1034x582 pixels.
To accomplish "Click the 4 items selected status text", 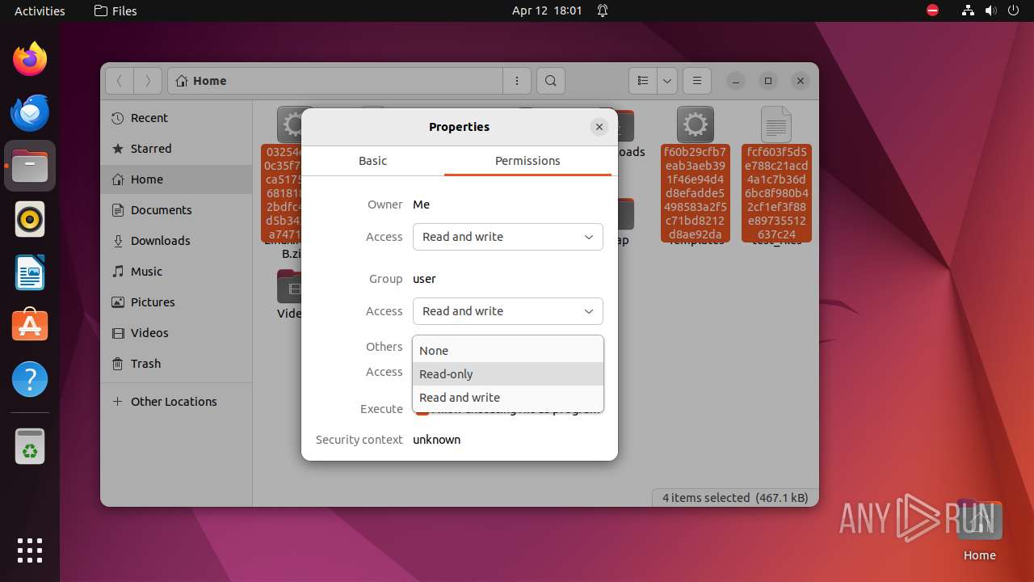I will point(735,498).
